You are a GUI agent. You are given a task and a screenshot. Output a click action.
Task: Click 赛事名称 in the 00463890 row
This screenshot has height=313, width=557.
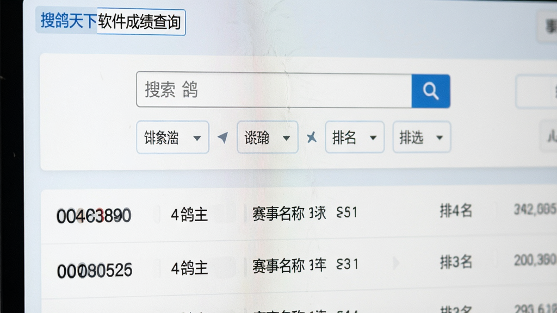(x=278, y=214)
